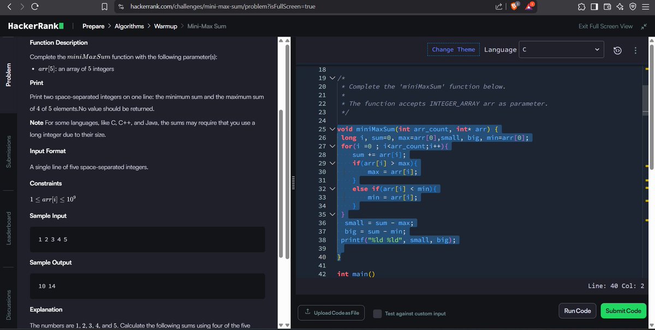Click line number 28 in gutter

tap(321, 155)
